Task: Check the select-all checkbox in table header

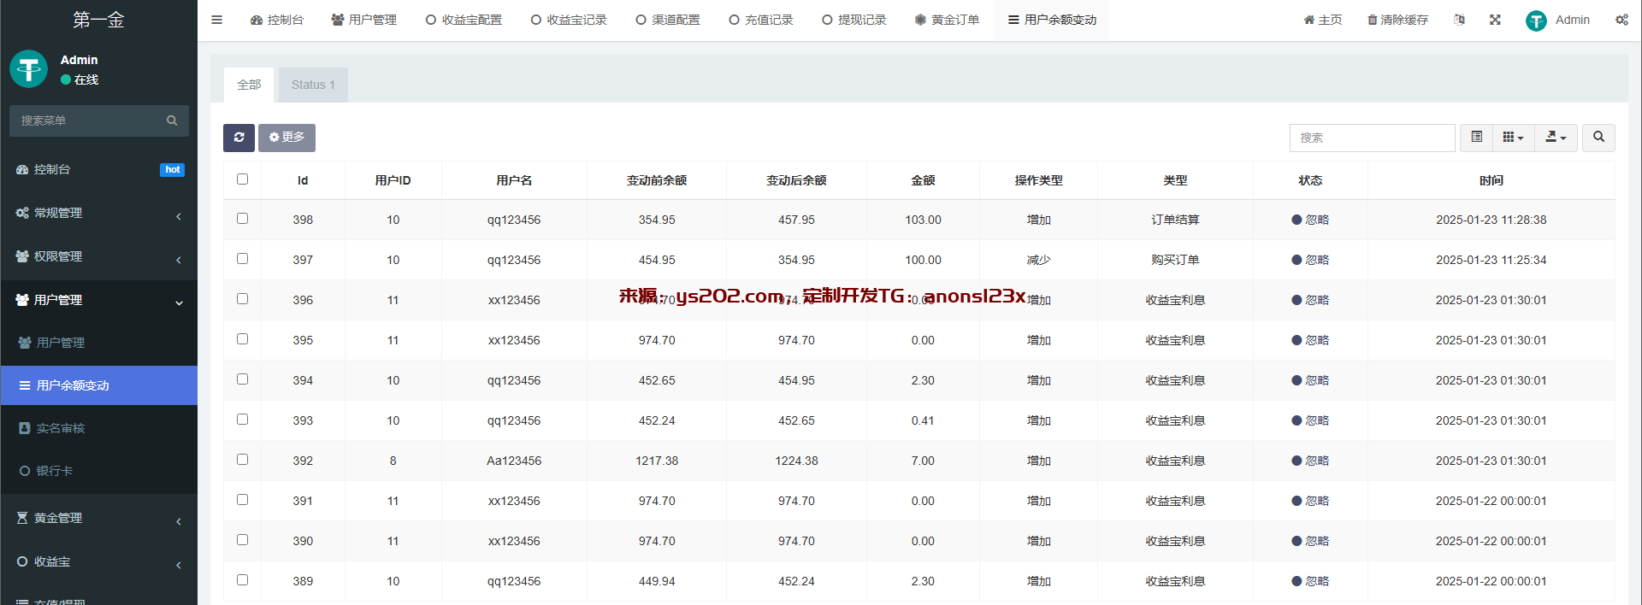Action: click(x=242, y=179)
